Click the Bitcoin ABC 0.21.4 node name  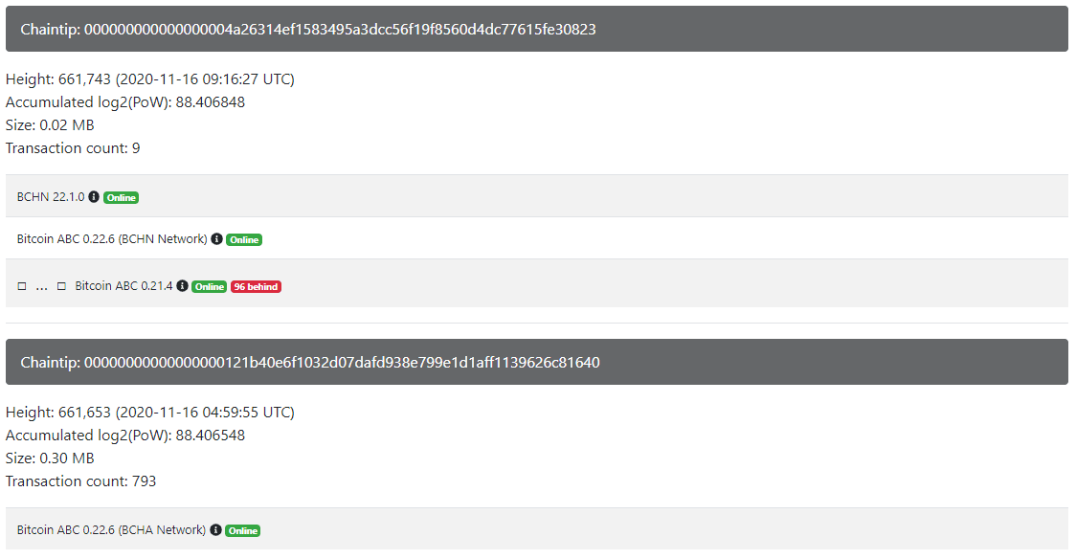pos(123,286)
